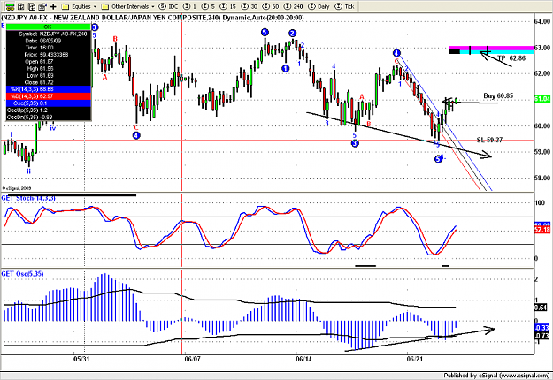Click the Published by eSignal link text
The image size is (553, 380).
pos(496,376)
